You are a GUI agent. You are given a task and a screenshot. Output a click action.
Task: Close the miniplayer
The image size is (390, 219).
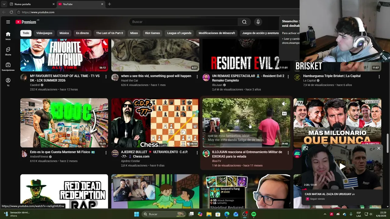379,148
